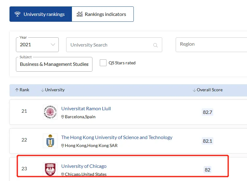Click the search magnifier icon
The image size is (247, 181).
pos(155,45)
